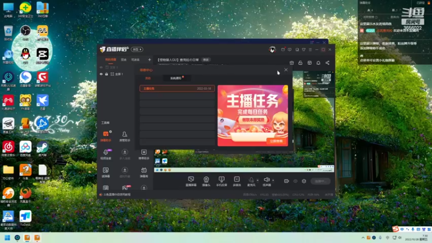The width and height of the screenshot is (432, 243).
Task: Open 斗鱼直播伴侣使用教程 link in status bar
Action: coord(117,194)
